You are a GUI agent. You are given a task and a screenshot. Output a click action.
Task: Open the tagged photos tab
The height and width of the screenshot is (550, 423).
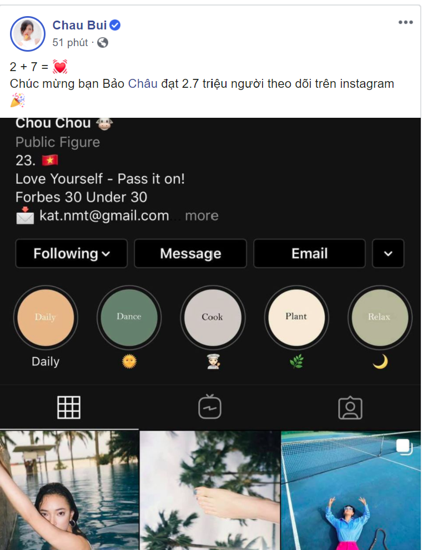click(350, 408)
